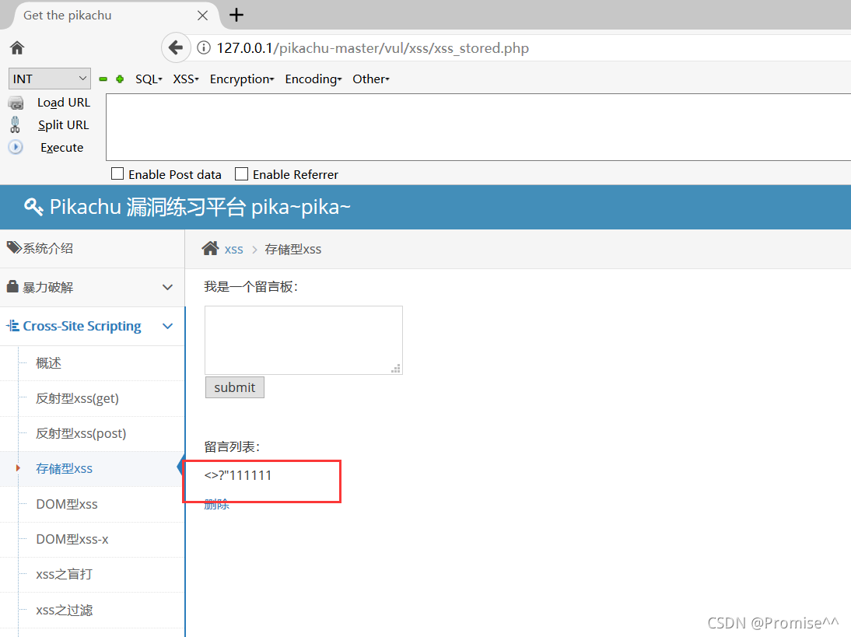
Task: Click the Execute label
Action: 62,148
